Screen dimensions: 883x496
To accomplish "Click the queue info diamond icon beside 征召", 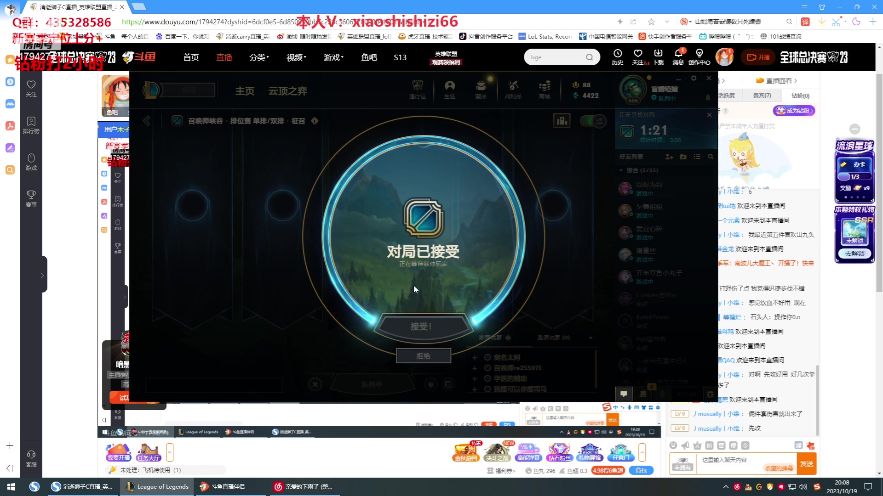I will pyautogui.click(x=315, y=121).
